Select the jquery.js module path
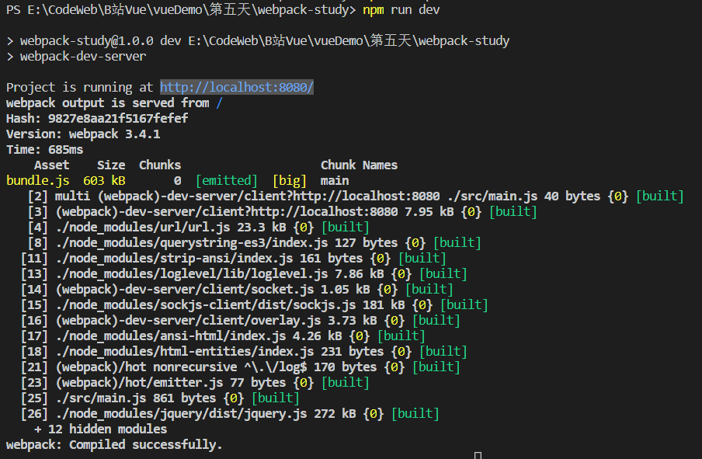This screenshot has height=459, width=702. click(171, 413)
